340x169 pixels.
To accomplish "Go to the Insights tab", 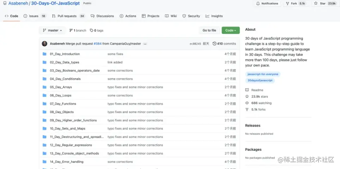I will 214,16.
